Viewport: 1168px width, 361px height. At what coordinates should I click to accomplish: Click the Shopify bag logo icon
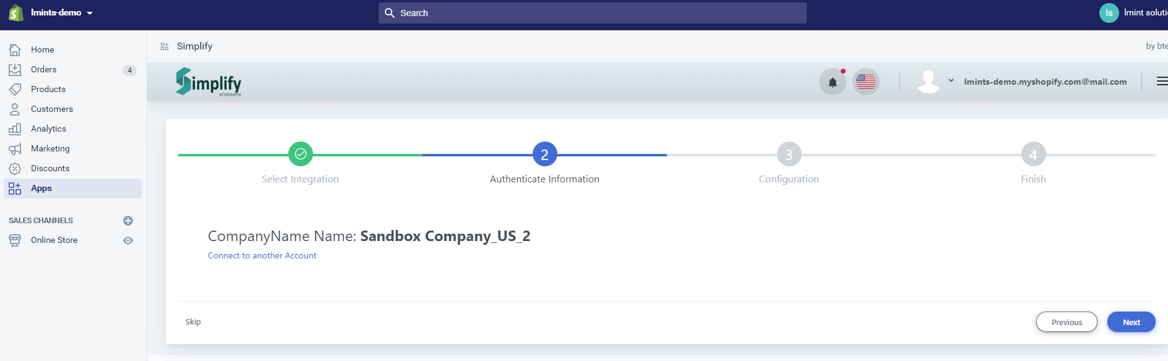pos(16,12)
